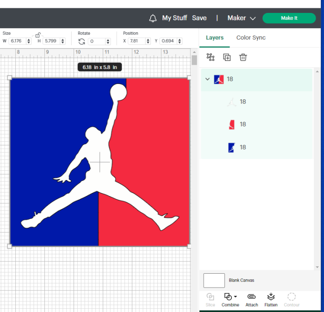324x312 pixels.
Task: Click the canvas scroll up arrow
Action: coord(194,52)
